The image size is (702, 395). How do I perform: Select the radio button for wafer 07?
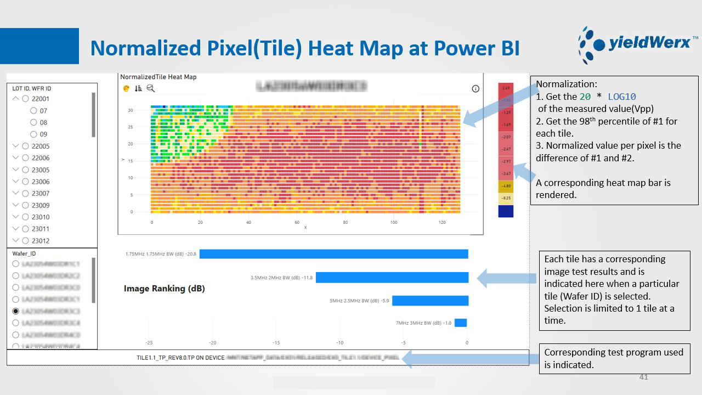(x=34, y=111)
